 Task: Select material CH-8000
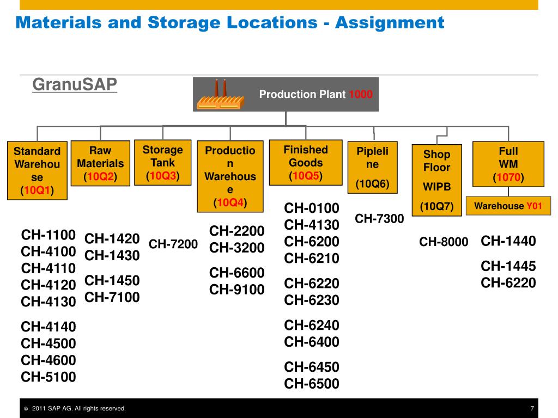(444, 242)
